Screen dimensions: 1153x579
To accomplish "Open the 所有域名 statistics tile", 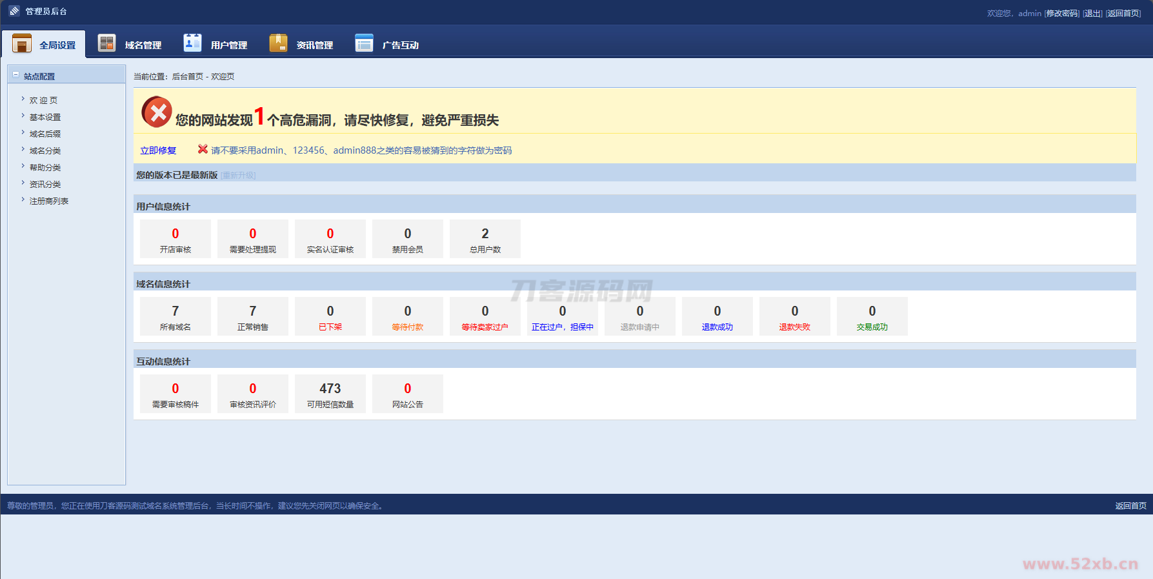I will pyautogui.click(x=175, y=316).
